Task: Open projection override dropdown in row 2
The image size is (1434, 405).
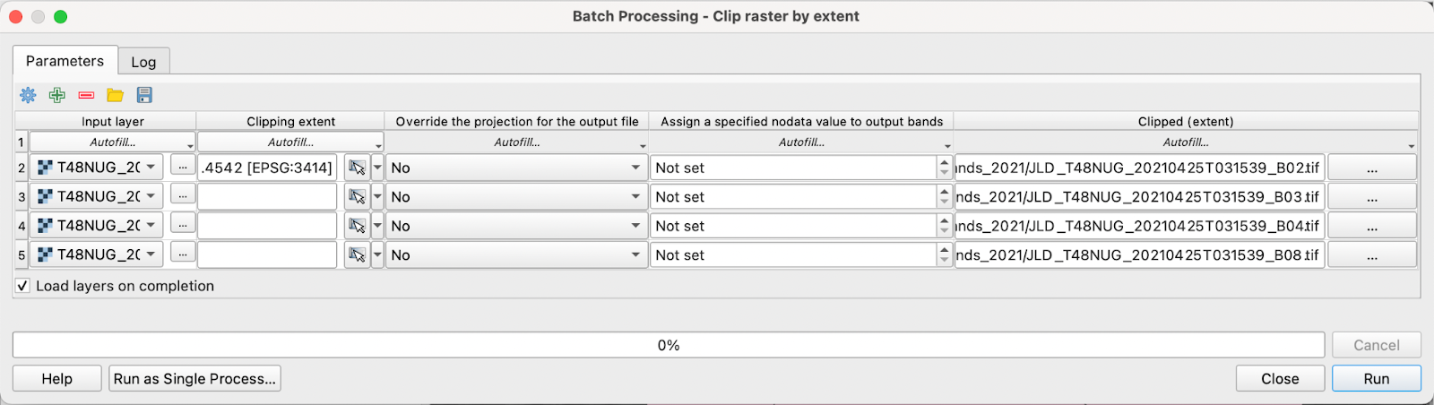Action: click(516, 168)
